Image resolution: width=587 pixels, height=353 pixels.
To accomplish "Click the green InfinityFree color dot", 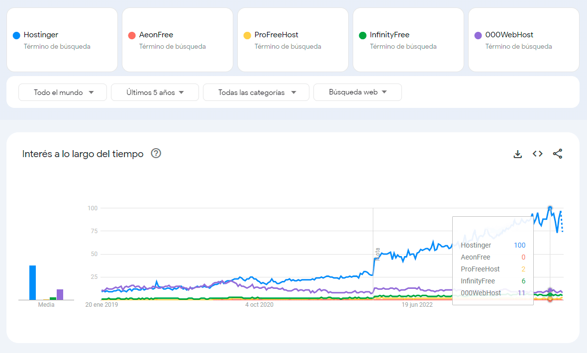I will pos(362,36).
